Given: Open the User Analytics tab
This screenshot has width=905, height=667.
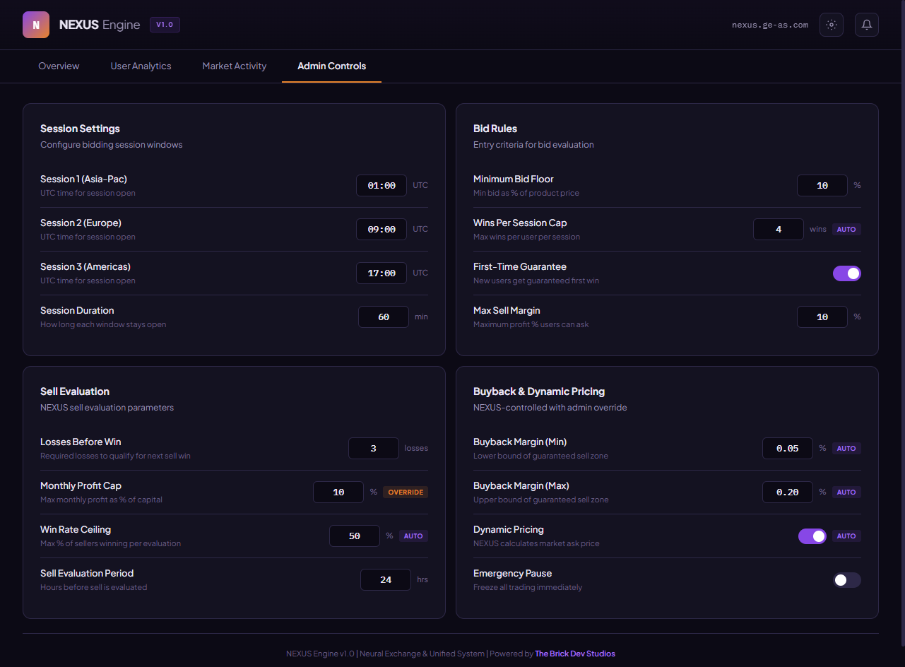Looking at the screenshot, I should pyautogui.click(x=141, y=66).
